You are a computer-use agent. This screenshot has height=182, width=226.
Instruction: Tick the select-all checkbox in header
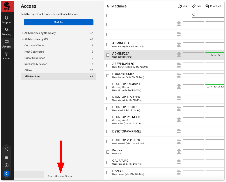pos(108,15)
